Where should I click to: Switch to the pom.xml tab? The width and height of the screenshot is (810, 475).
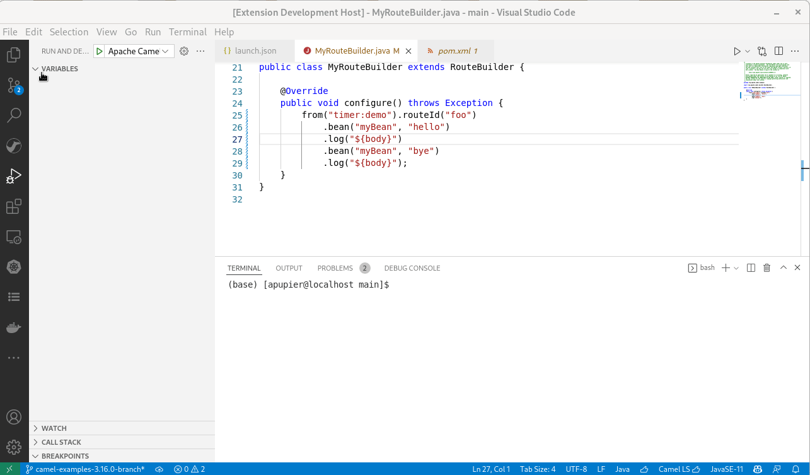point(455,50)
